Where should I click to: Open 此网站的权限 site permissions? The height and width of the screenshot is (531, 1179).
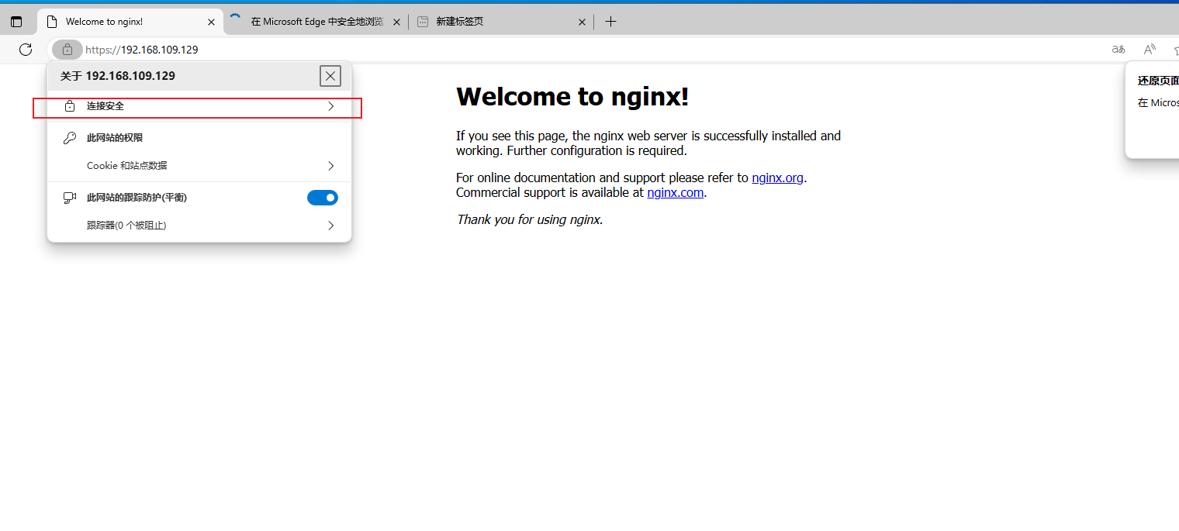click(115, 138)
